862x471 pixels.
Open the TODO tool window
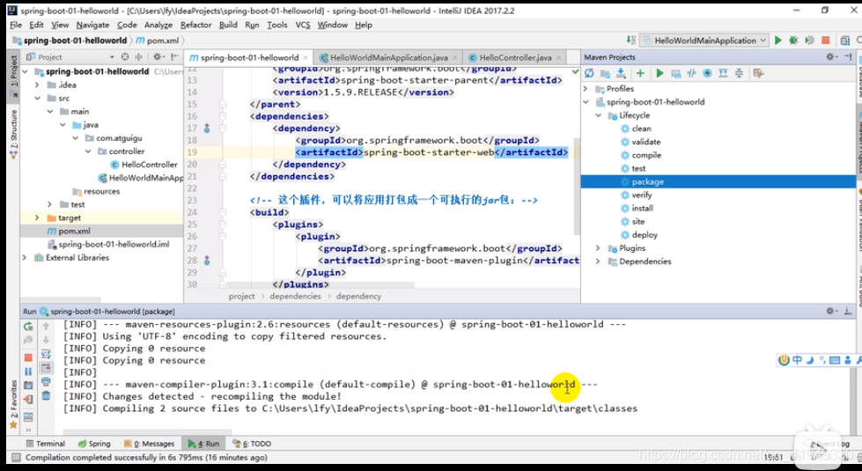pos(251,444)
